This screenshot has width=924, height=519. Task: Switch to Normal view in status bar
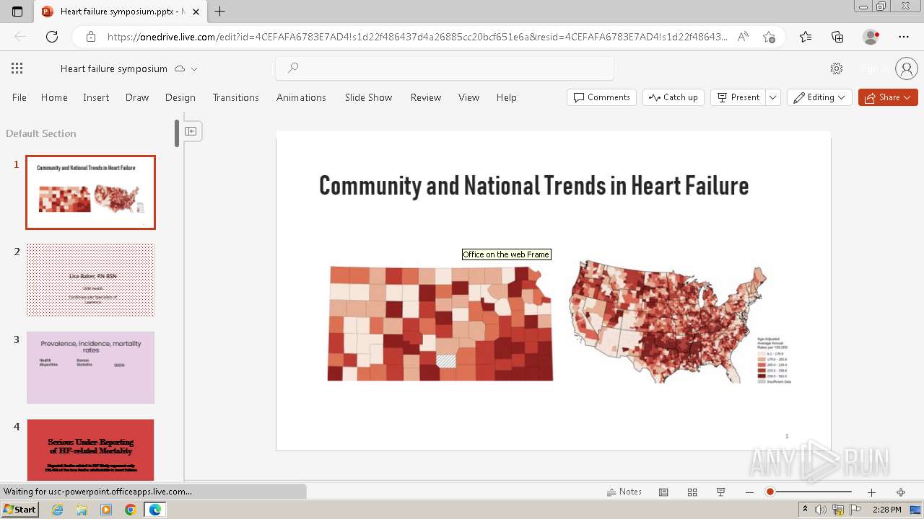(663, 492)
